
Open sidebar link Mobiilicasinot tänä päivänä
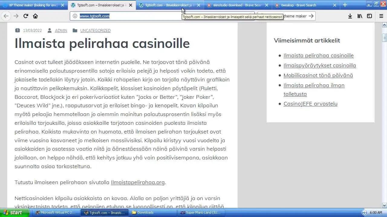tap(318, 75)
